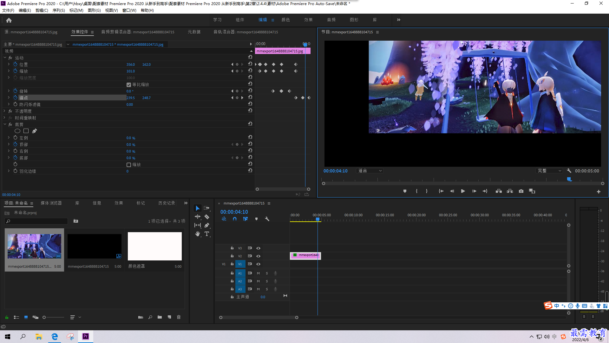Image resolution: width=609 pixels, height=343 pixels.
Task: Select the 颜色遮罩 white thumbnail
Action: (155, 246)
